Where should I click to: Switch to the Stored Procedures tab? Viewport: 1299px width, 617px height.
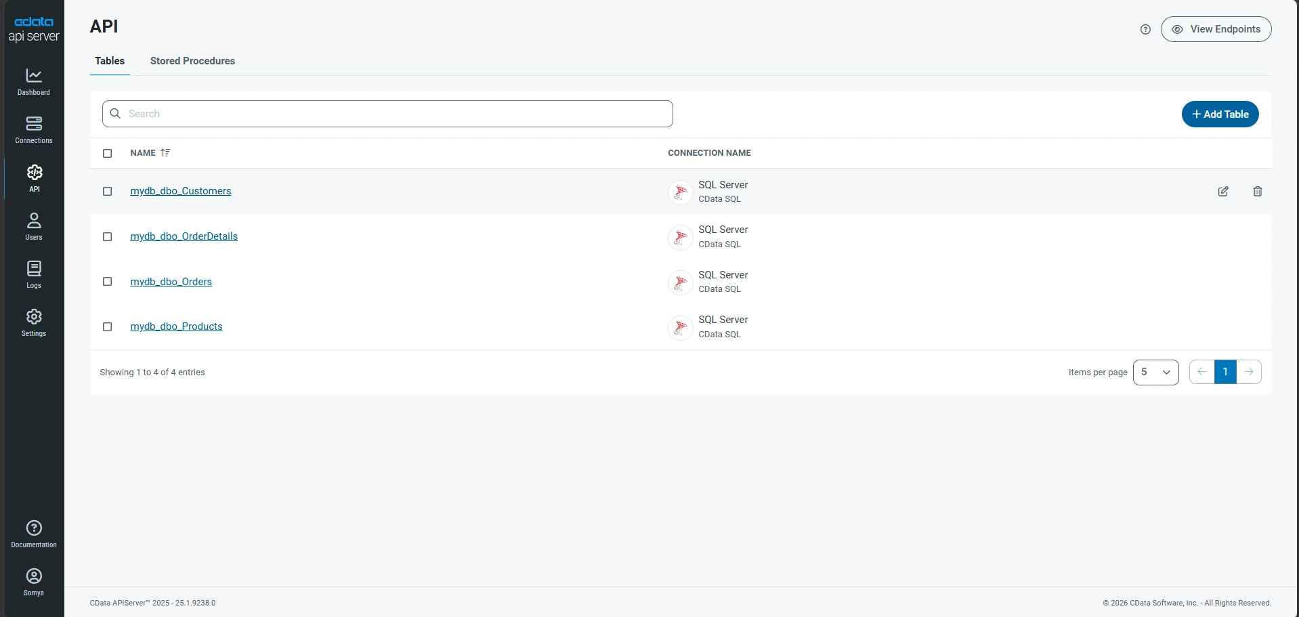coord(192,61)
